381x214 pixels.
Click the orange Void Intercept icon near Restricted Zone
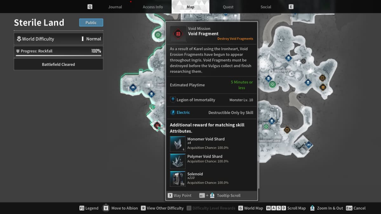point(287,130)
